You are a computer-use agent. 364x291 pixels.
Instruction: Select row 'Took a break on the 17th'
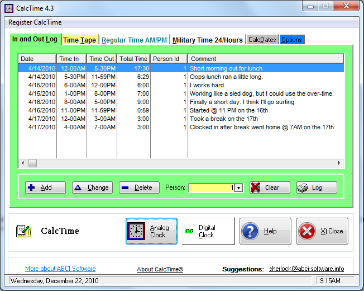point(181,119)
